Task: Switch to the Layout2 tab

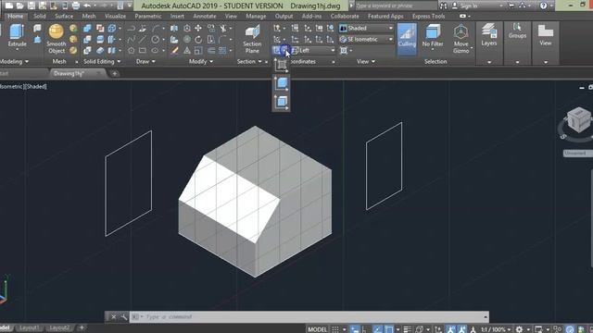Action: click(x=59, y=327)
